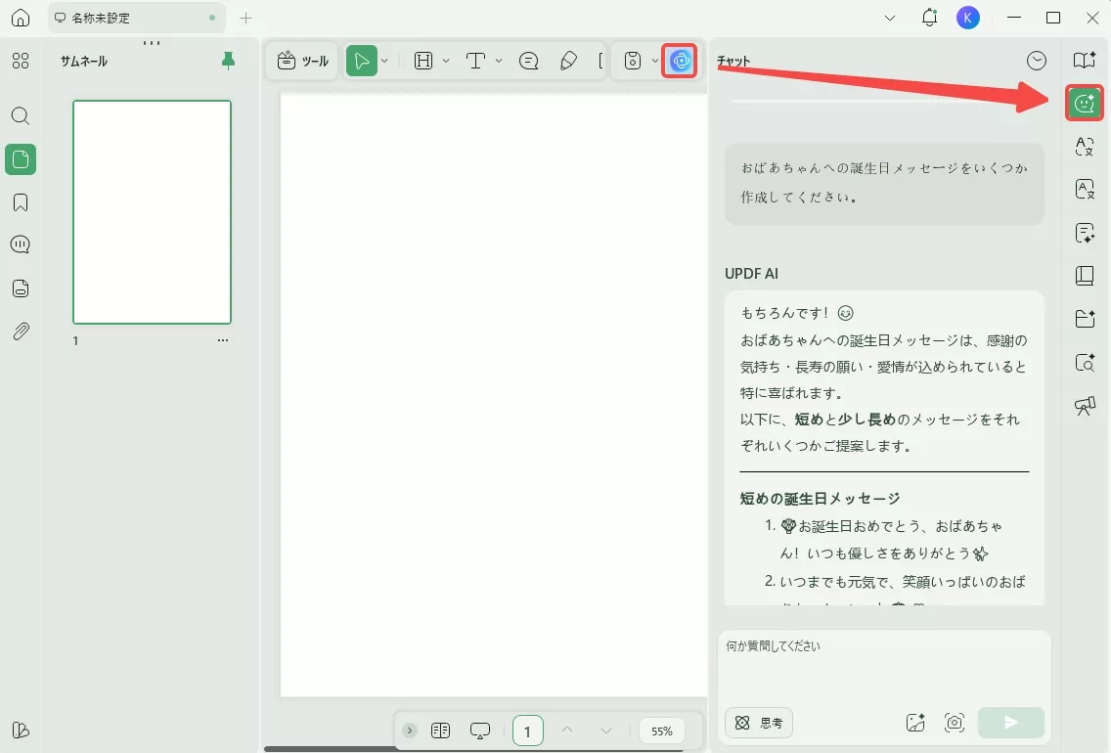The height and width of the screenshot is (753, 1111).
Task: Pick the highlighter tool
Action: tap(570, 60)
